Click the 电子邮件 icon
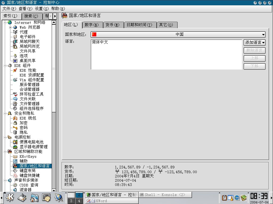The width and height of the screenshot is (273, 204). pyautogui.click(x=15, y=37)
